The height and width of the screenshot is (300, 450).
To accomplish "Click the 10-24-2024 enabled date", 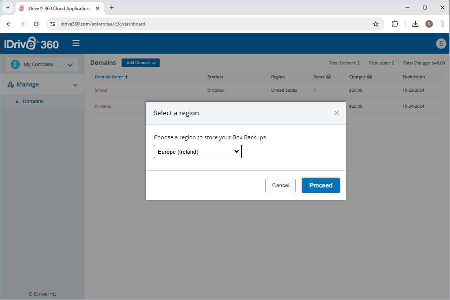I will [413, 106].
